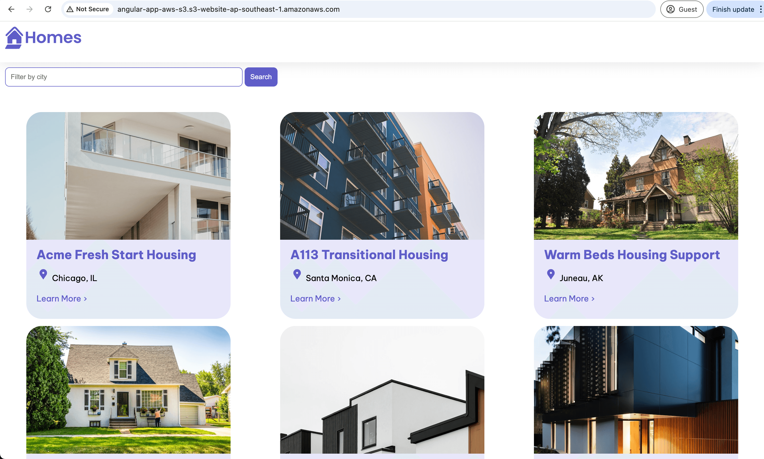The width and height of the screenshot is (764, 459).
Task: Focus the Filter by city field
Action: click(124, 77)
